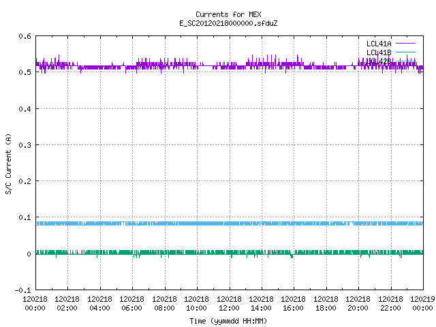436x327 pixels.
Task: Click the x-axis tick 120218 22:00
Action: coord(390,303)
